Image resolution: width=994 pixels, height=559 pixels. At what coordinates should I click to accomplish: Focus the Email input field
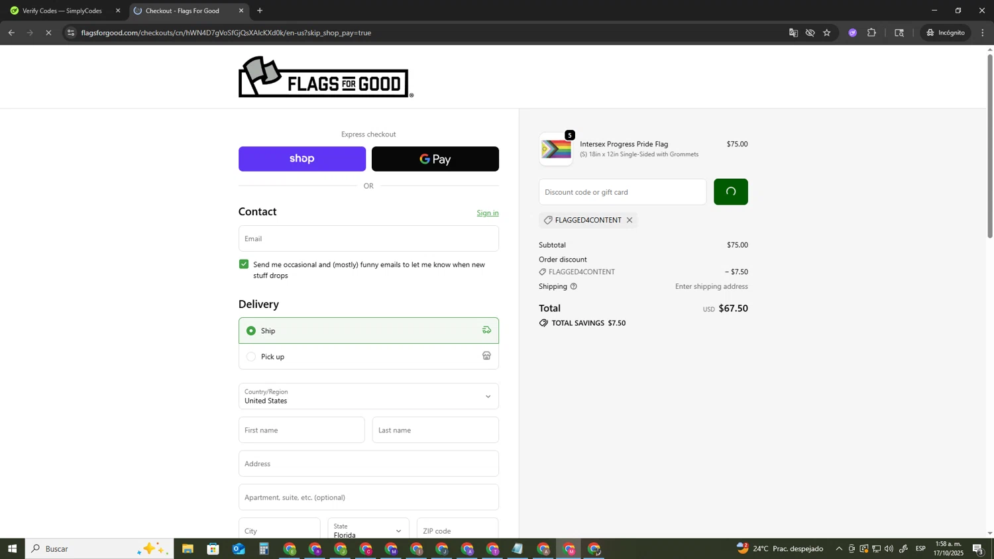(368, 238)
